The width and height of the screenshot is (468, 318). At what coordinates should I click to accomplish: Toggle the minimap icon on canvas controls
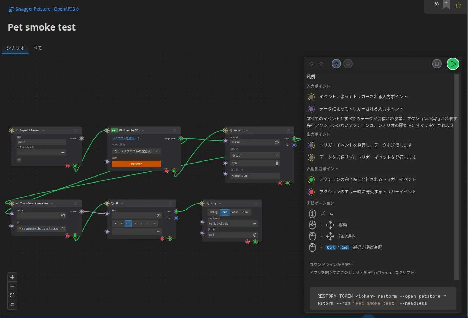tap(12, 305)
